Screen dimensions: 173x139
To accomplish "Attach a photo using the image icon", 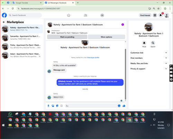I will click(53, 106).
